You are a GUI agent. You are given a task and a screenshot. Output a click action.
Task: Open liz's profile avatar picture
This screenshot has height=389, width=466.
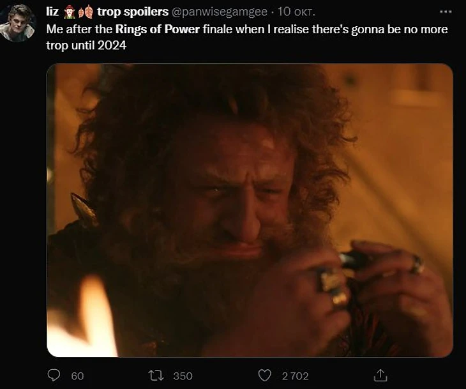pos(19,23)
